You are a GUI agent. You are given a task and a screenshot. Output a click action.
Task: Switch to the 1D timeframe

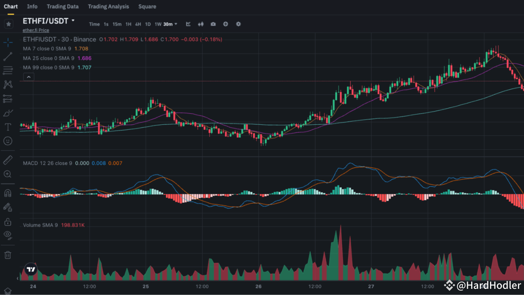click(148, 24)
